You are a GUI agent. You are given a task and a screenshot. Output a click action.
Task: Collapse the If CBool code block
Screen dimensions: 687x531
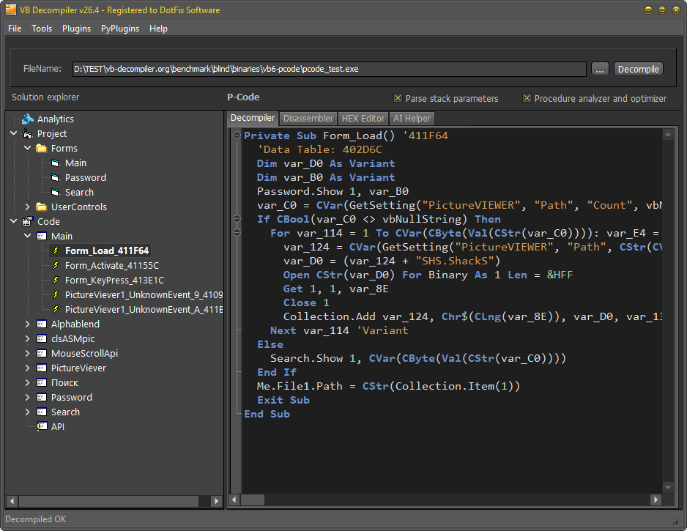click(x=237, y=218)
